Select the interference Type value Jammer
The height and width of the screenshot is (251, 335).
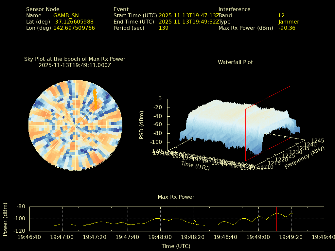(x=289, y=22)
